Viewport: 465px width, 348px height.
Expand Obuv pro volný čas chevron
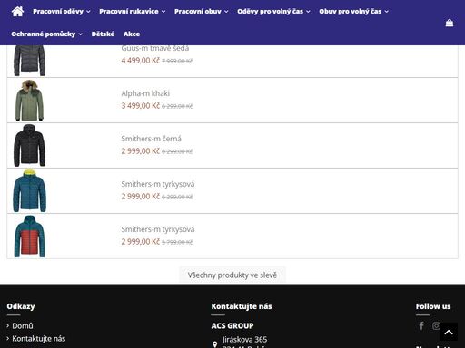387,12
